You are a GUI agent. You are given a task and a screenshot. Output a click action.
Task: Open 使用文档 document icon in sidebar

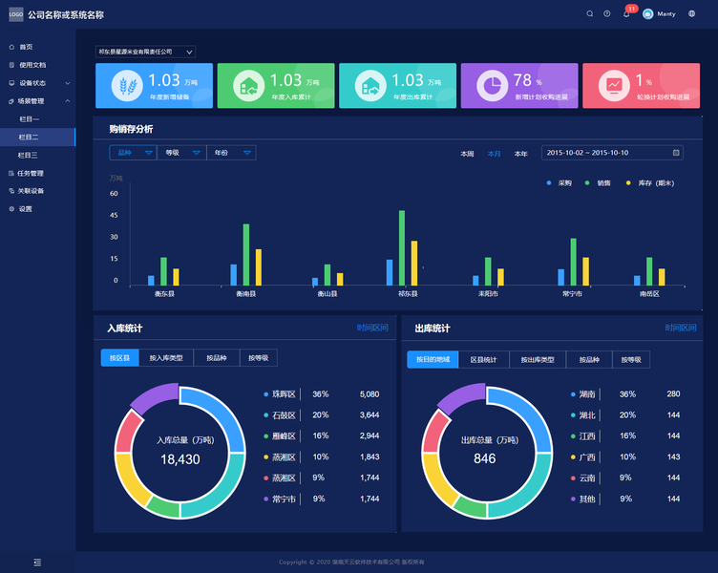[x=11, y=65]
